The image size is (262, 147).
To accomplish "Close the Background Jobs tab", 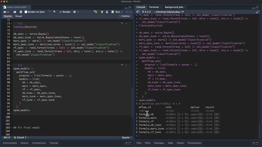I will pyautogui.click(x=185, y=7).
